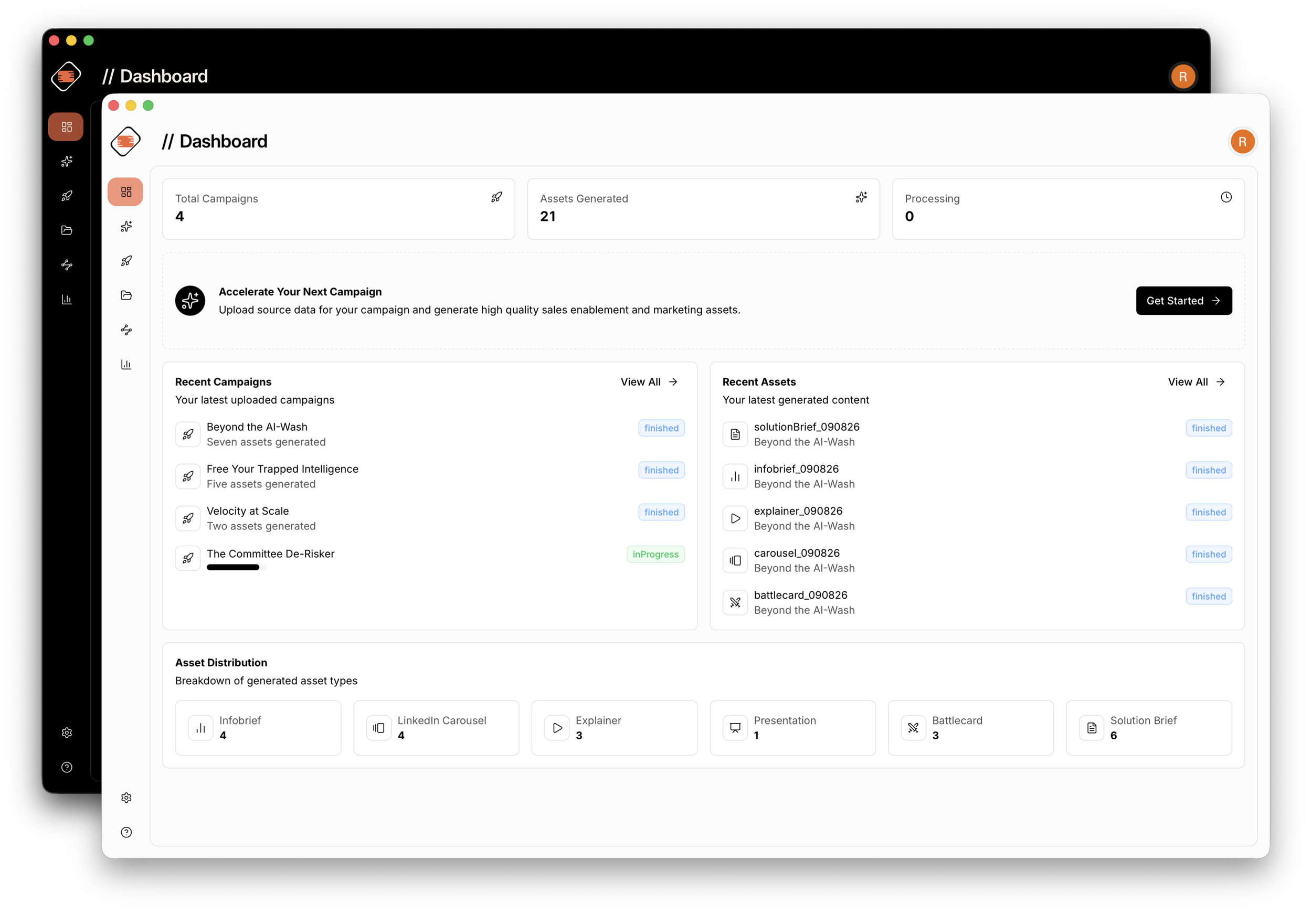
Task: Open sparkles icon in dark window sidebar
Action: pyautogui.click(x=67, y=162)
